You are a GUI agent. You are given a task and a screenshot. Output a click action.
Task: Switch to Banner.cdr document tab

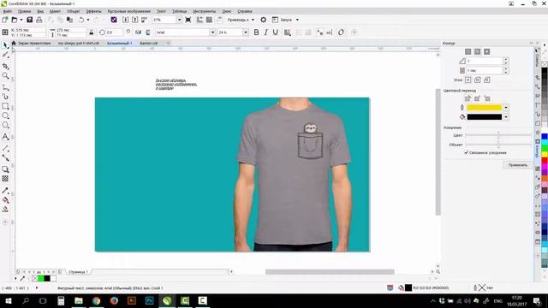pyautogui.click(x=149, y=44)
